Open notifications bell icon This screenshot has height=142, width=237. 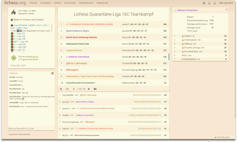(x=215, y=3)
